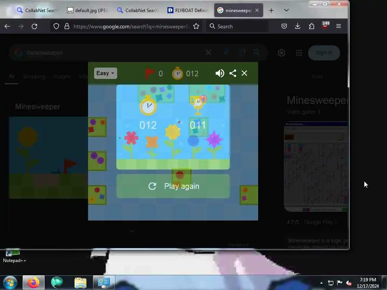
Task: Open the Firefox hamburger menu
Action: (339, 26)
